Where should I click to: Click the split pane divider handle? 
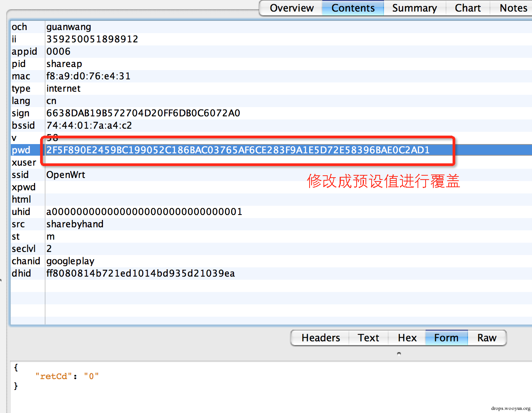coord(399,353)
